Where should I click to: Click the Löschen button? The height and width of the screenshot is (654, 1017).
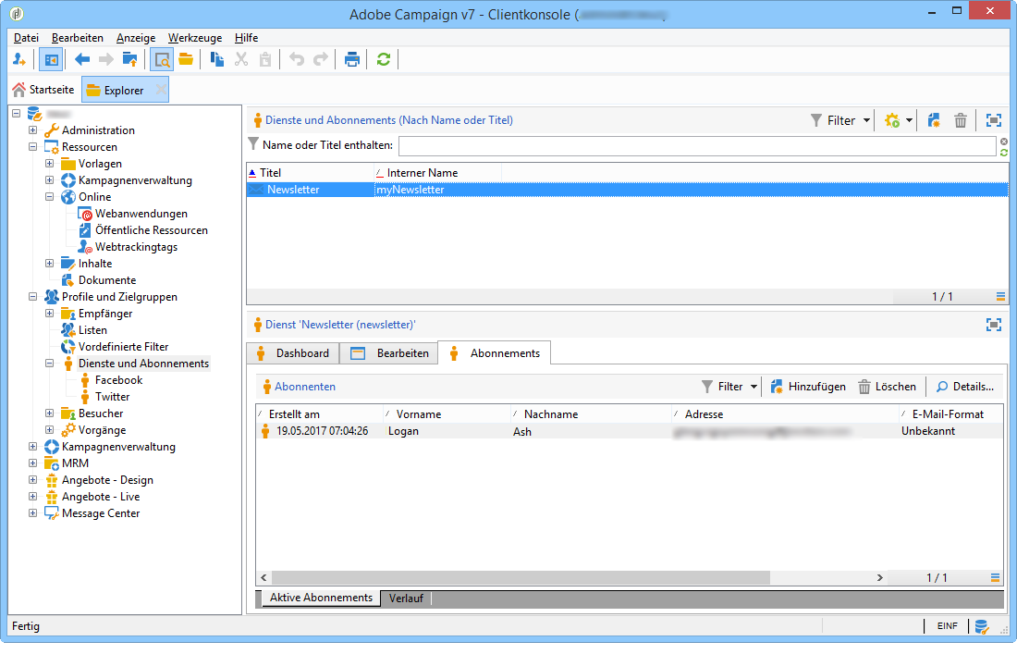click(888, 387)
